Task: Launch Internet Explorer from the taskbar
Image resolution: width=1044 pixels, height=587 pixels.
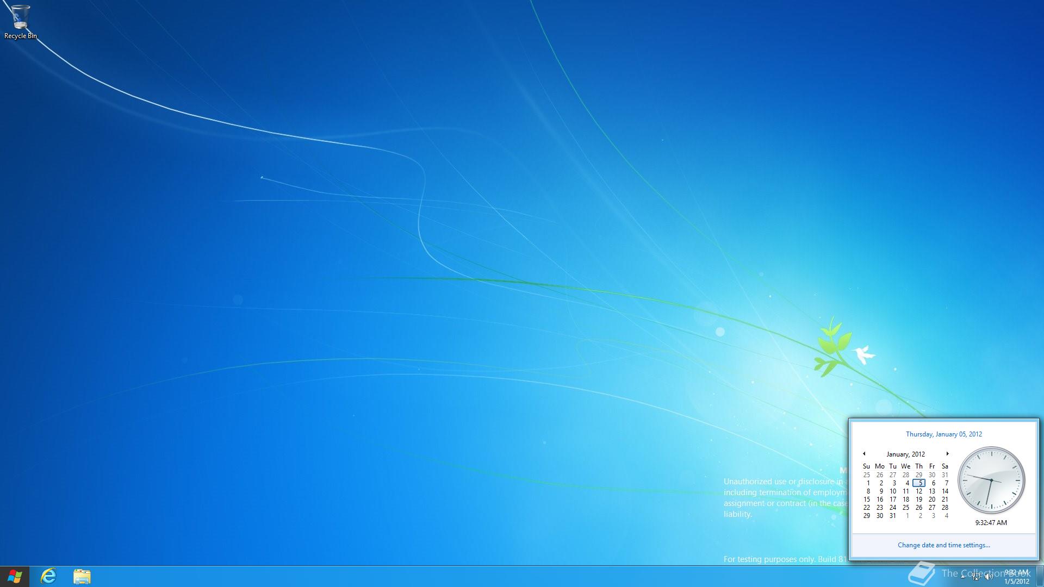Action: tap(48, 577)
